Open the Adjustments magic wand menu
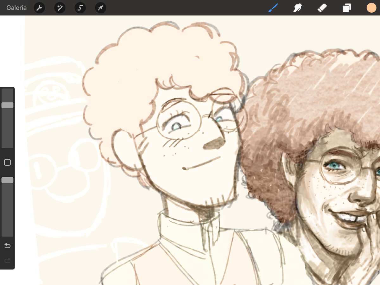Image resolution: width=380 pixels, height=285 pixels. click(x=60, y=8)
